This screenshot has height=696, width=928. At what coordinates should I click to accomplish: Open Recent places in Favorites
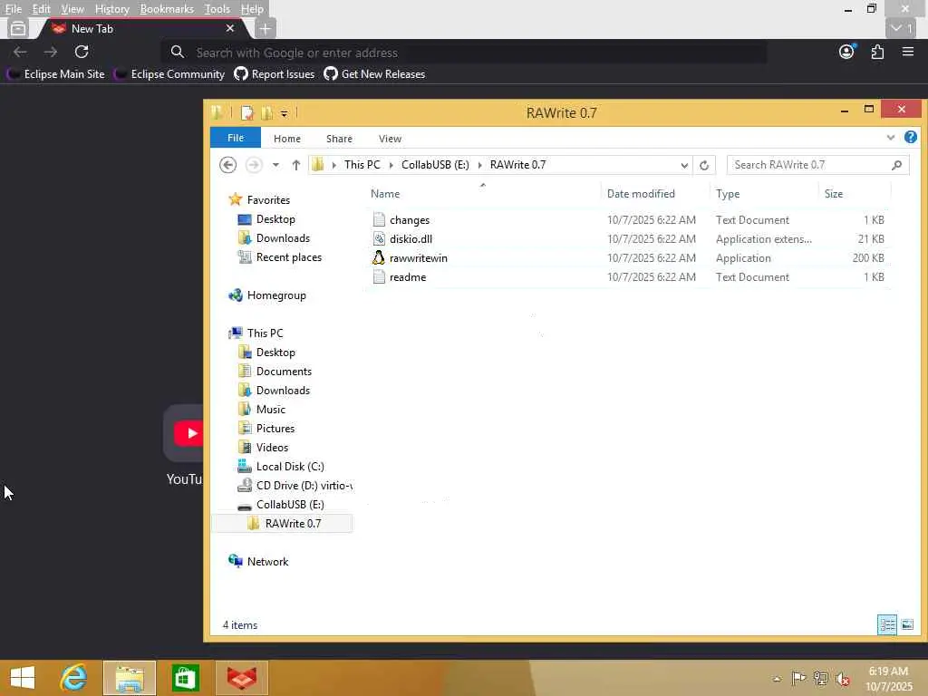coord(279,257)
